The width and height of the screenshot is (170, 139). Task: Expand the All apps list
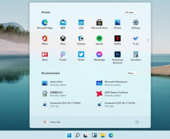pyautogui.click(x=131, y=13)
